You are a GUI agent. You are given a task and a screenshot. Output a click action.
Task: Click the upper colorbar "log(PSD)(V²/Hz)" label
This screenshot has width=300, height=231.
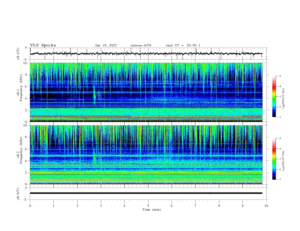(283, 99)
